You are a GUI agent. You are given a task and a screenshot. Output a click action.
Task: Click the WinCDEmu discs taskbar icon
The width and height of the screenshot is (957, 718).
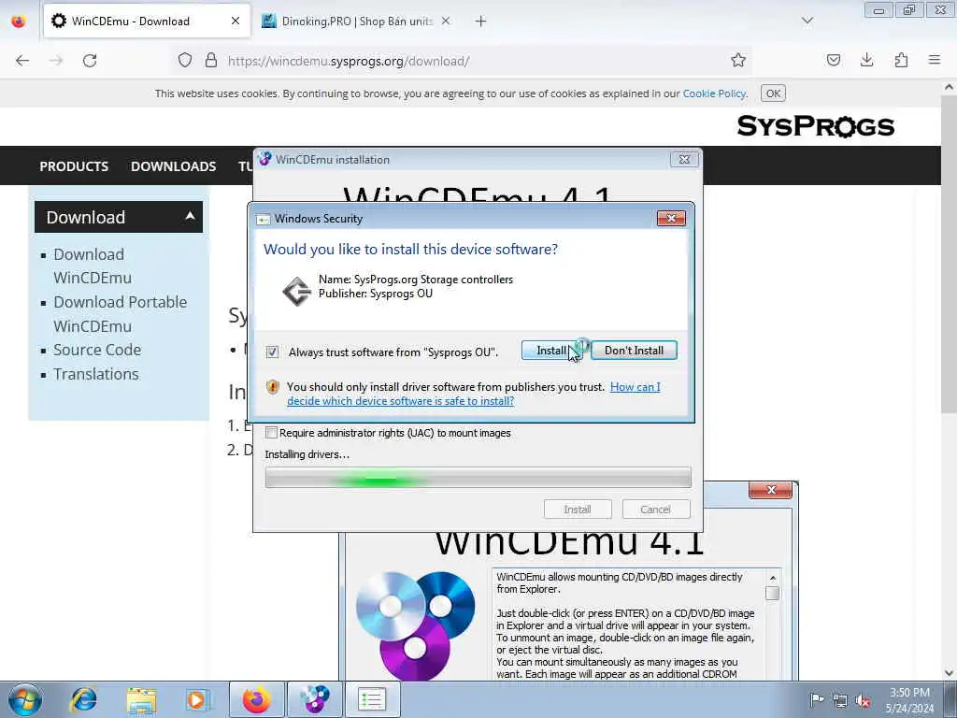click(314, 699)
